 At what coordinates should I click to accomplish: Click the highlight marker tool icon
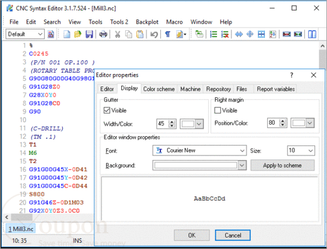179,34
